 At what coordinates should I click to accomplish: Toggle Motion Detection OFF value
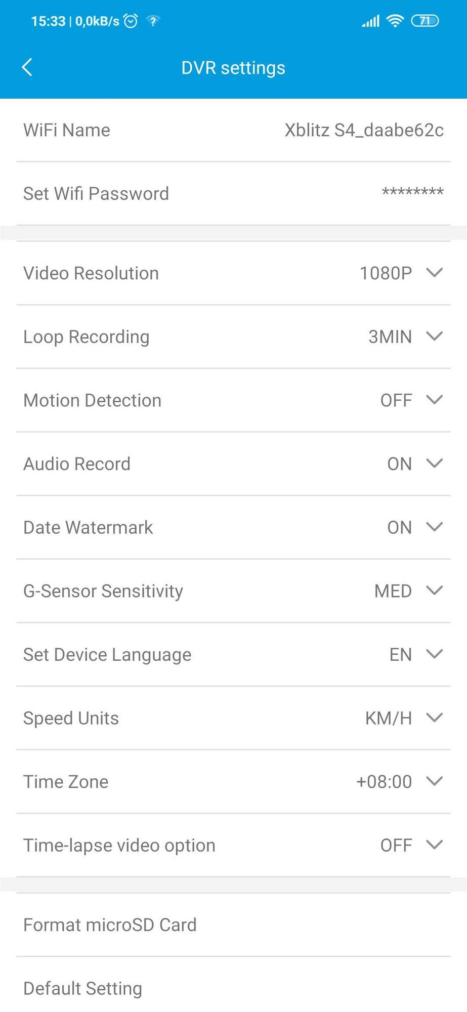pos(396,400)
